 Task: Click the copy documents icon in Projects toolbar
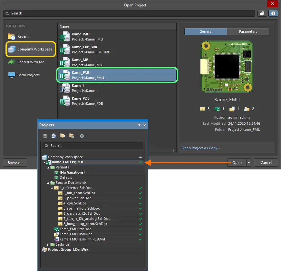(53, 136)
